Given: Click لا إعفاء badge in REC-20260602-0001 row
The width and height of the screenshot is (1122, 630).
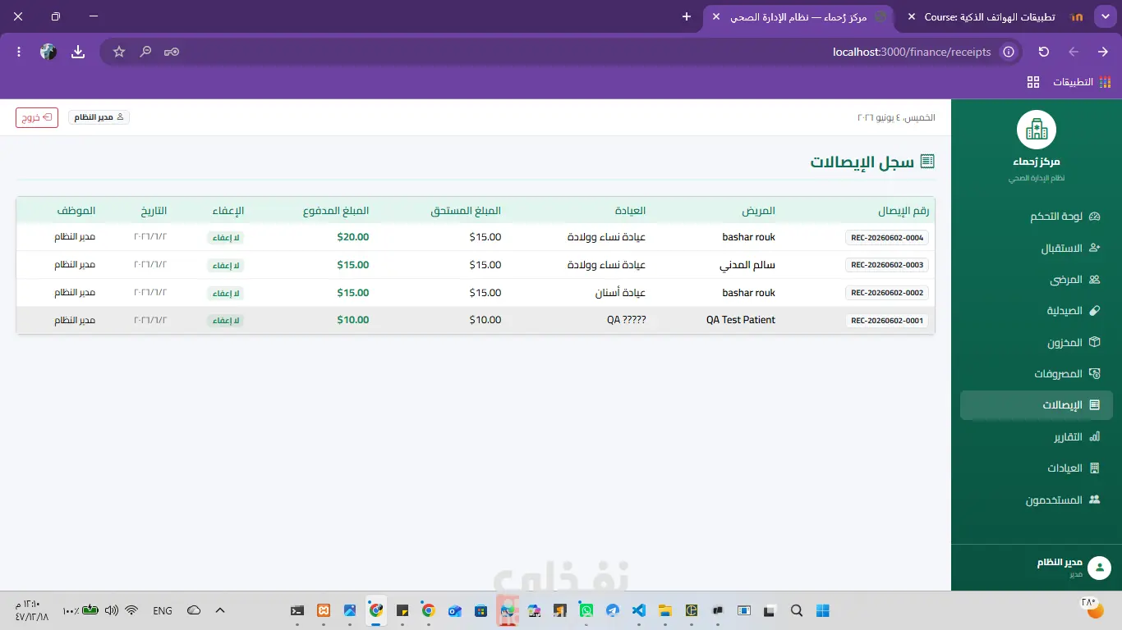Looking at the screenshot, I should pyautogui.click(x=225, y=321).
